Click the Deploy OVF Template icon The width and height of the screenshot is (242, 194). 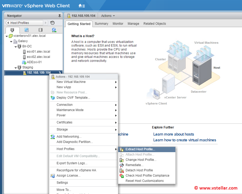pos(53,98)
